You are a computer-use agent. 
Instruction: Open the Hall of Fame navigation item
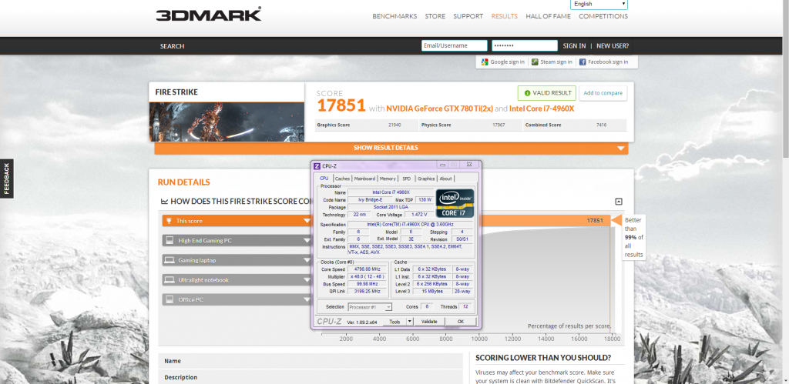(548, 16)
